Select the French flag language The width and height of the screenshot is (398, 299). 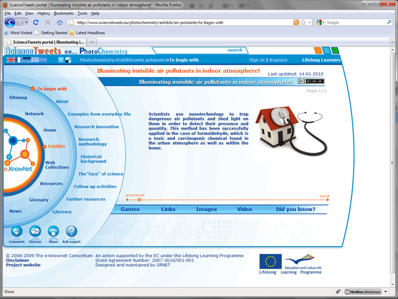18,60
